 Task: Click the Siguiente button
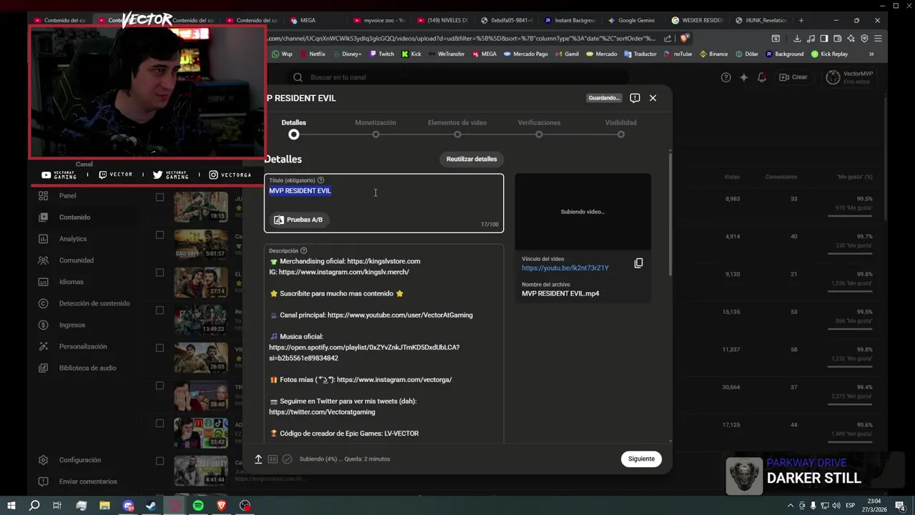click(641, 458)
